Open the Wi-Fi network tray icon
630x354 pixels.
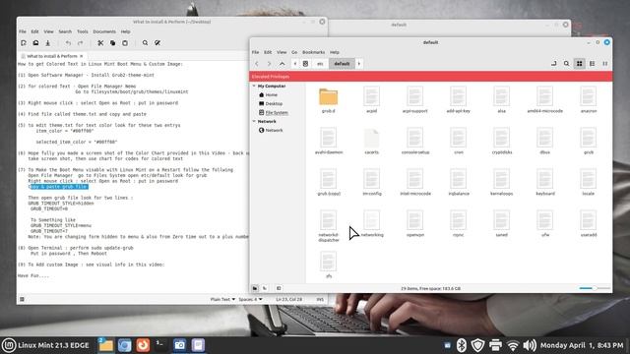513,345
